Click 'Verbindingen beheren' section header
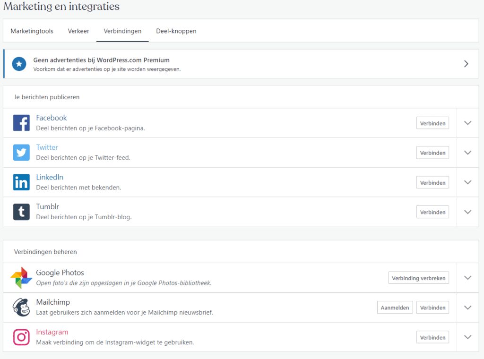 (x=45, y=252)
